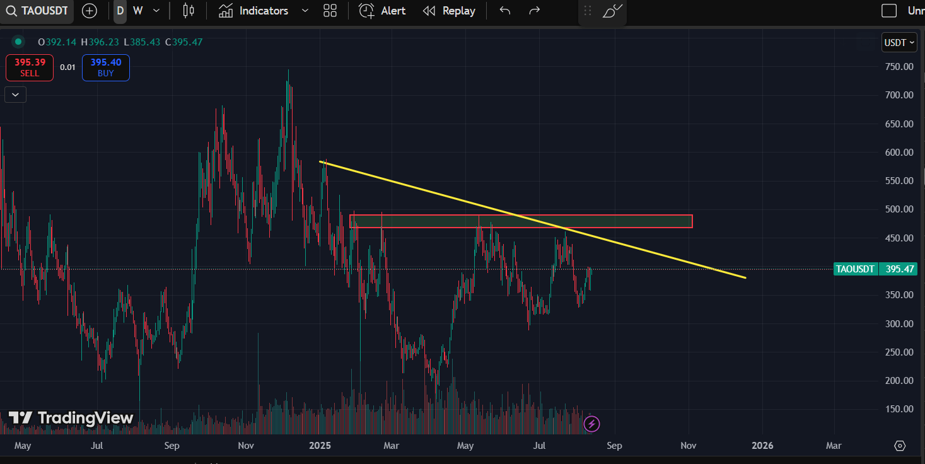Click the O392.14 open value

[57, 42]
